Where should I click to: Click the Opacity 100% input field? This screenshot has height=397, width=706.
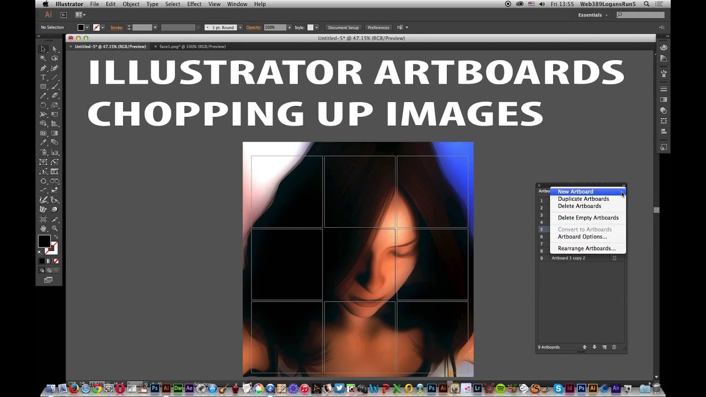coord(275,28)
